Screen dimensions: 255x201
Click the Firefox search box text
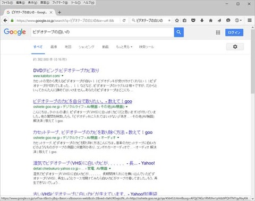149,21
